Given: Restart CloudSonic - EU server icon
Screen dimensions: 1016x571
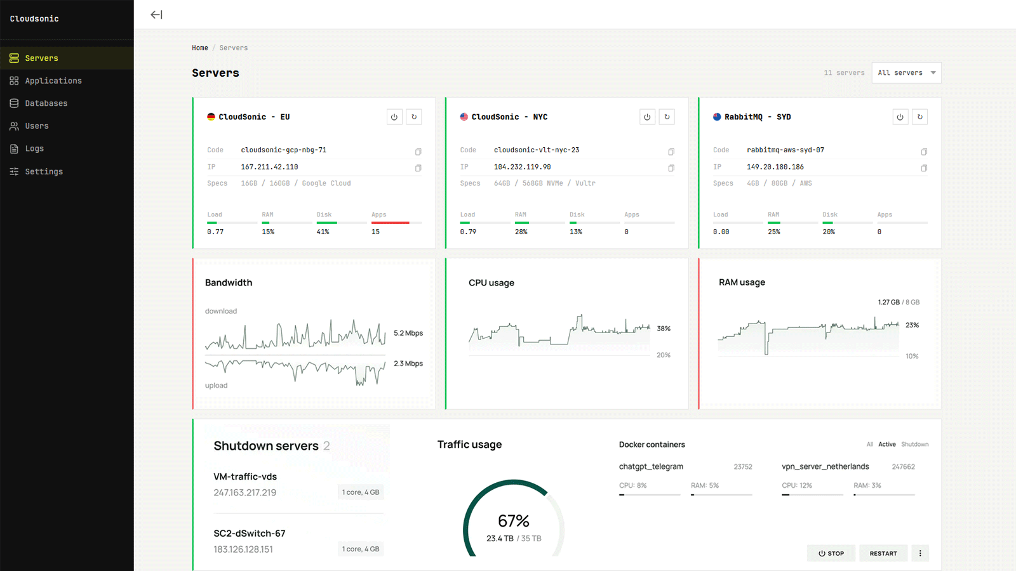Looking at the screenshot, I should tap(414, 117).
